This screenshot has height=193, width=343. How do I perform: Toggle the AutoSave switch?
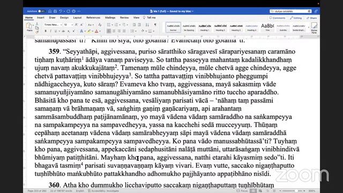coord(41,11)
